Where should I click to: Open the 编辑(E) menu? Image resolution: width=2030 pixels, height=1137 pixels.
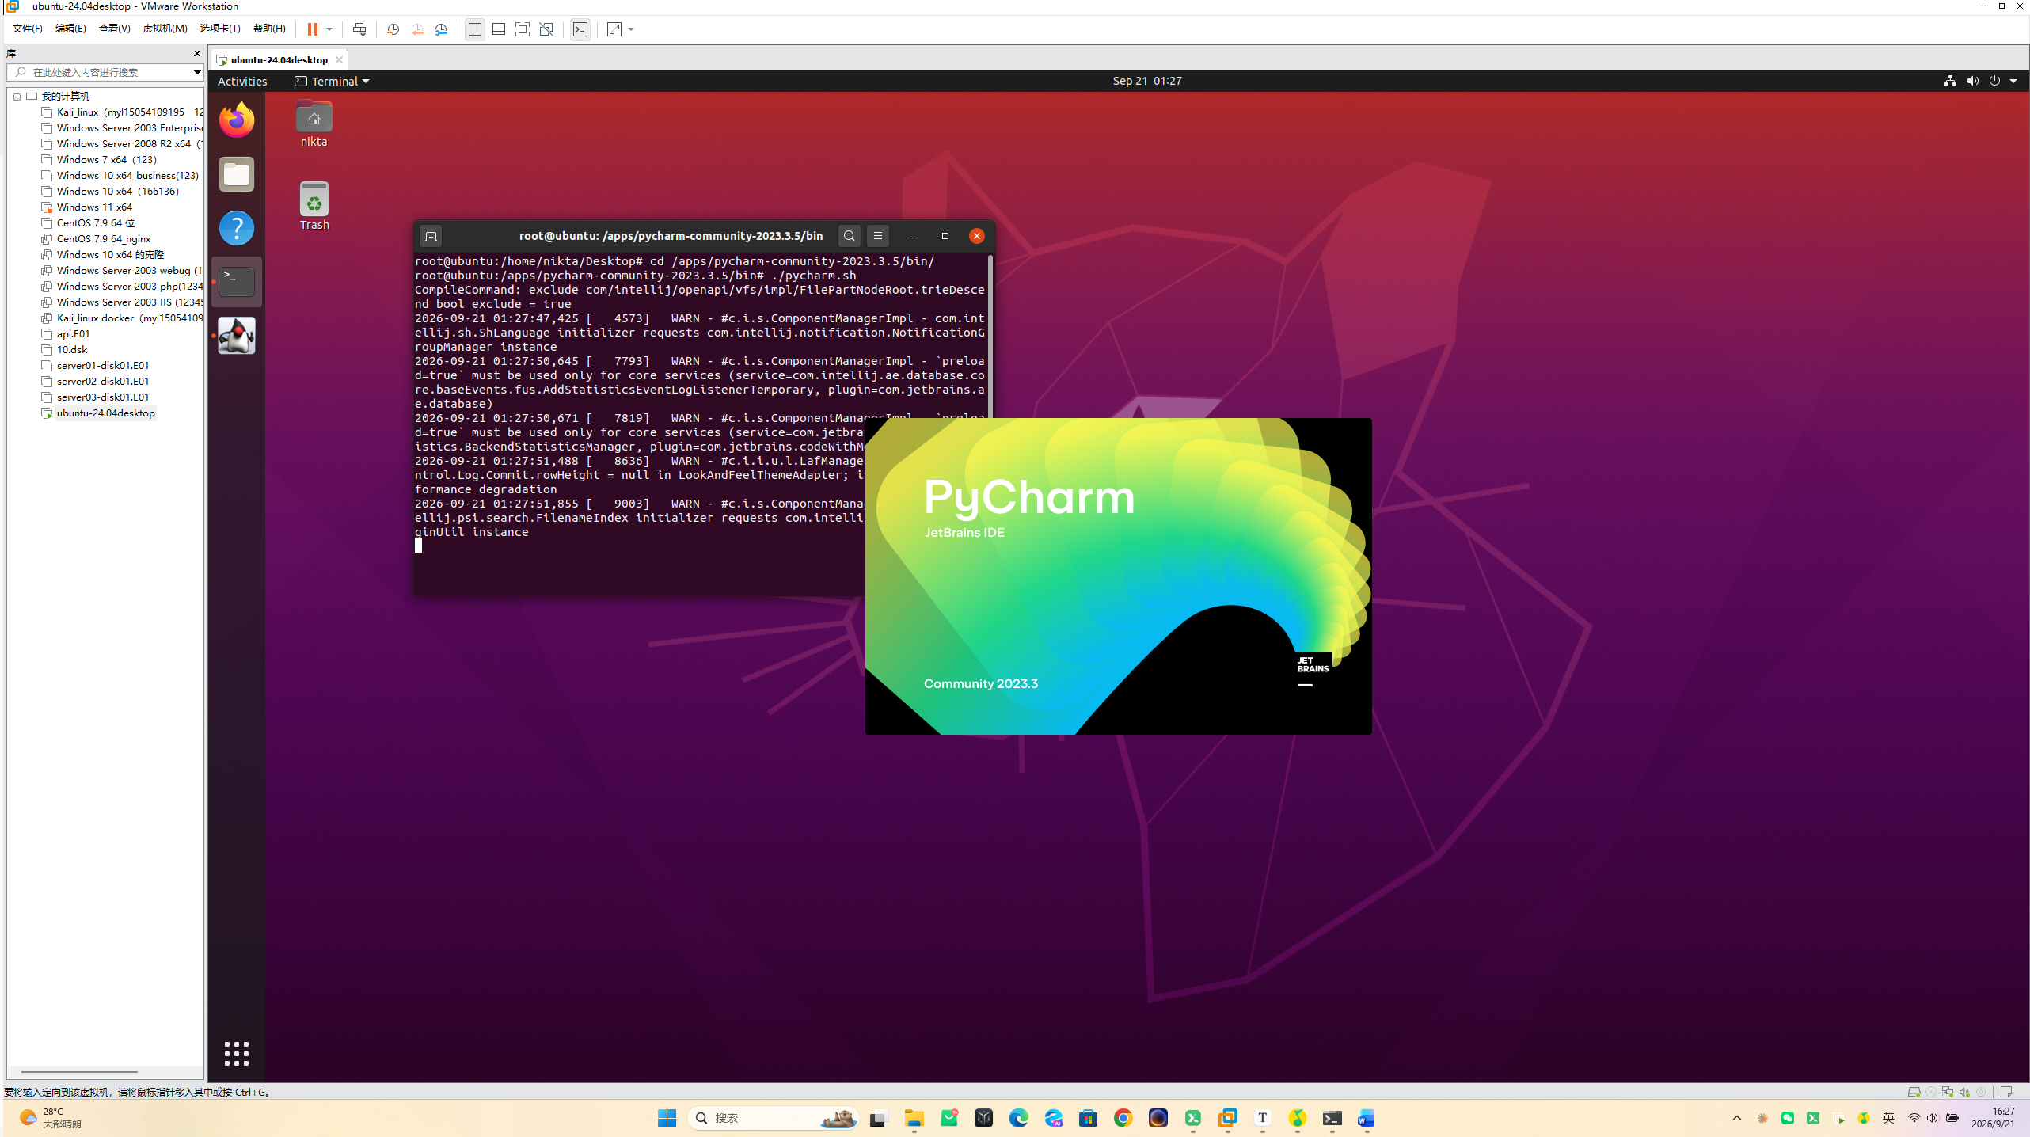[x=70, y=29]
